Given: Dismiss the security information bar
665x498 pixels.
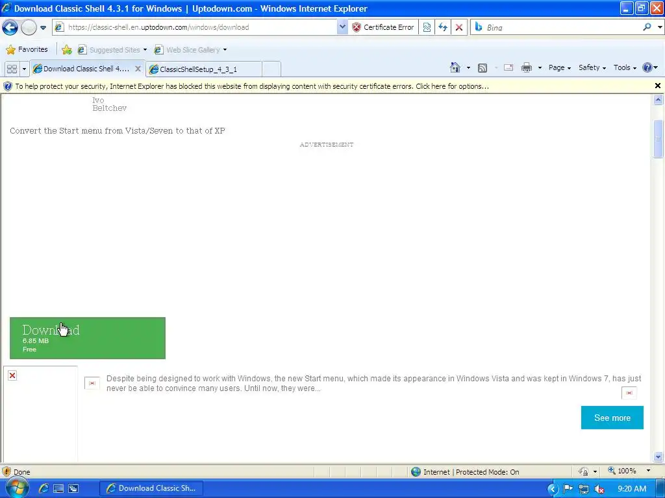Looking at the screenshot, I should [x=657, y=86].
